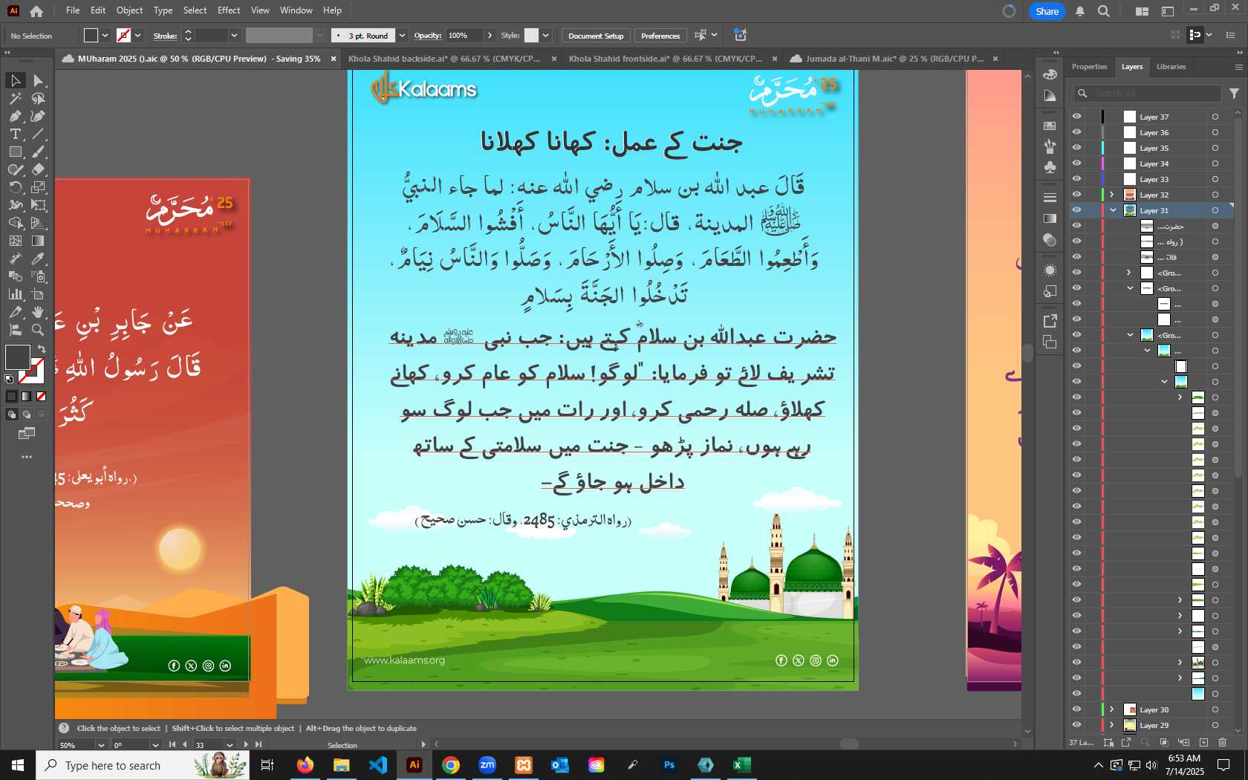Click the blue Share button
1248x780 pixels.
(x=1047, y=11)
